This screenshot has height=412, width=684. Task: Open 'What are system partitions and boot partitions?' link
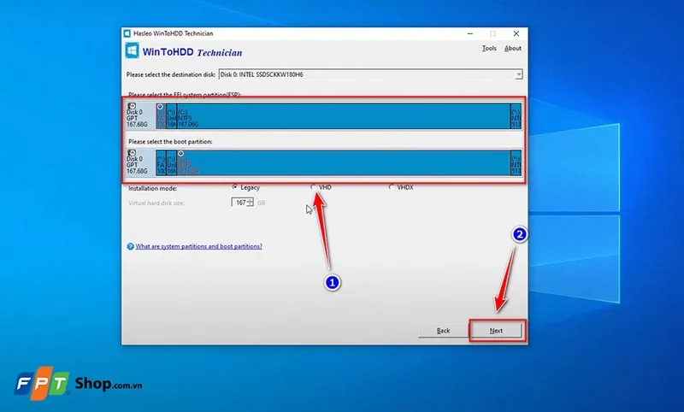click(198, 246)
